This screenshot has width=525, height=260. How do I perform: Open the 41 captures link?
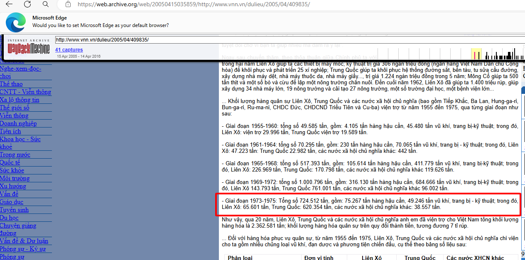pos(69,50)
